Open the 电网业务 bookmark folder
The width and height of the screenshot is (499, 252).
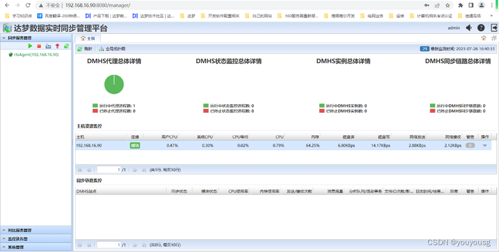pos(372,16)
